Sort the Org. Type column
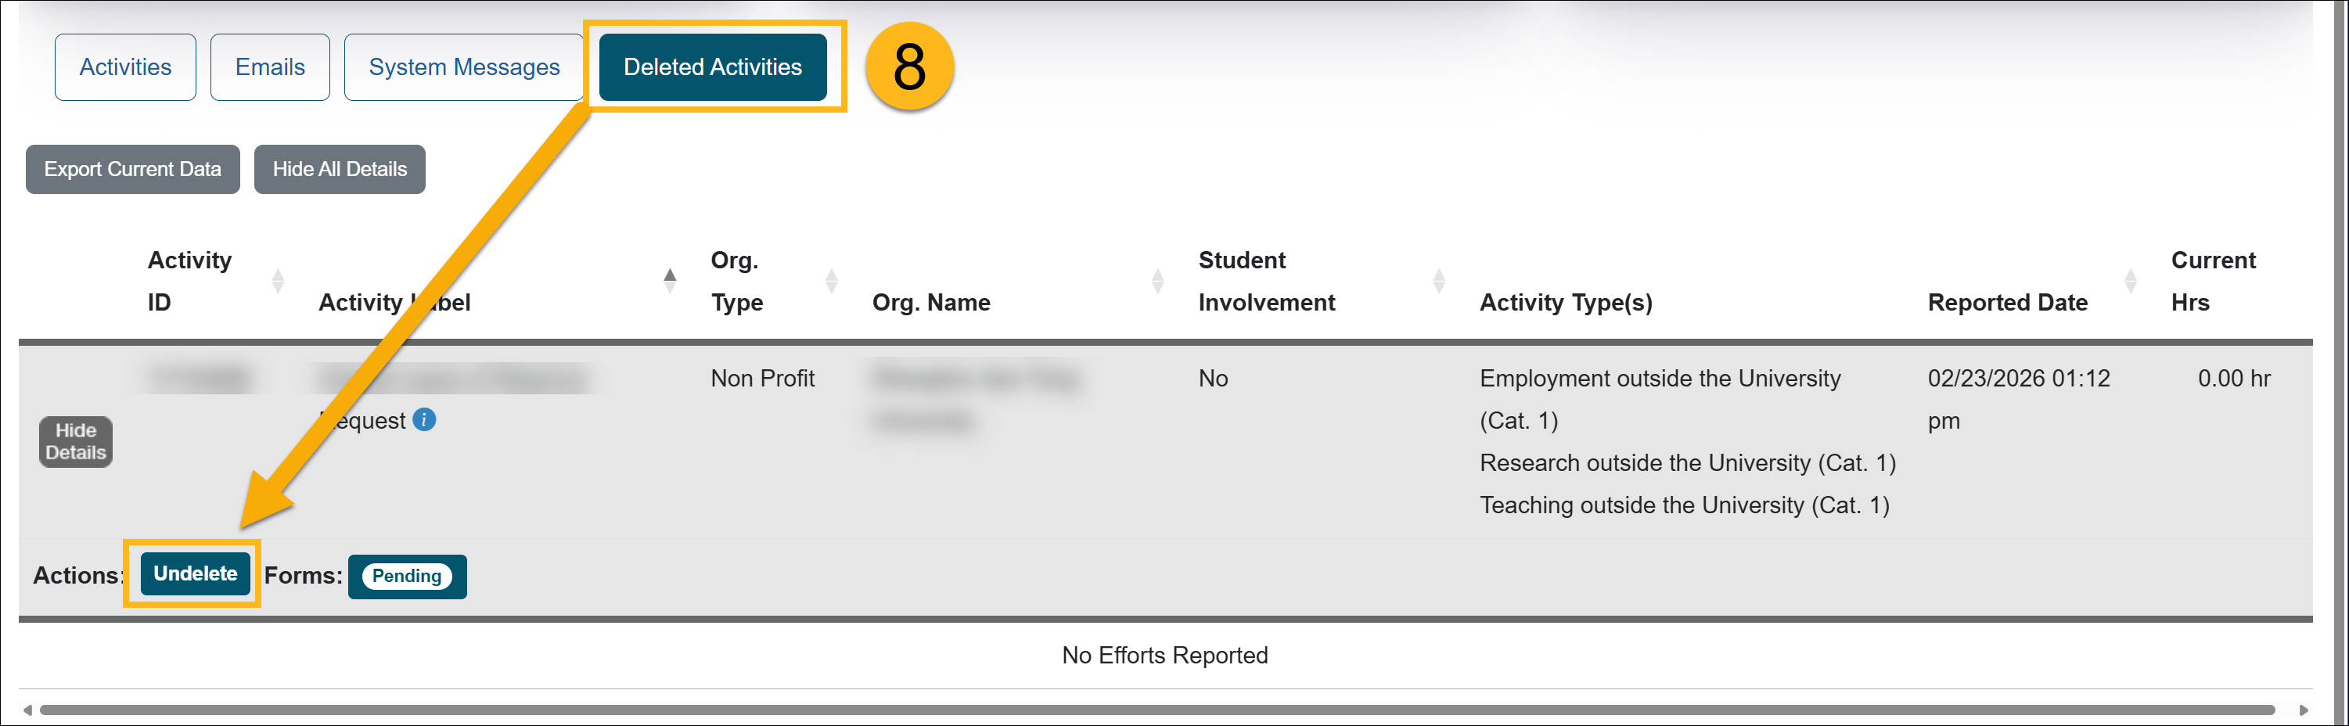The height and width of the screenshot is (726, 2349). point(832,281)
